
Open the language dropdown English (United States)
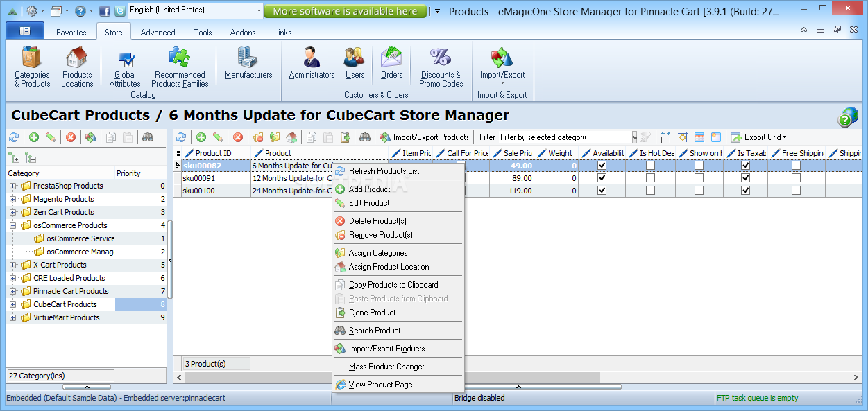[196, 10]
